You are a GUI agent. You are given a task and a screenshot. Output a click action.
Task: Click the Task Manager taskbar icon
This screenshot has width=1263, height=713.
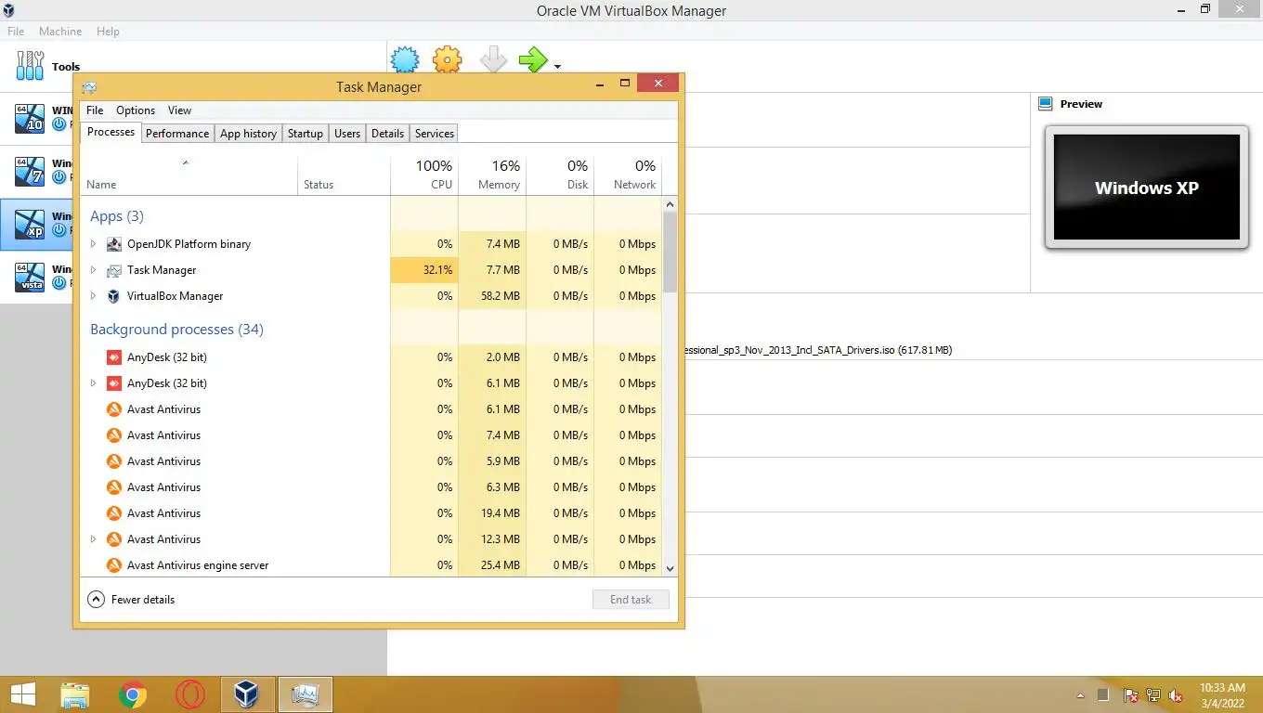pos(305,694)
